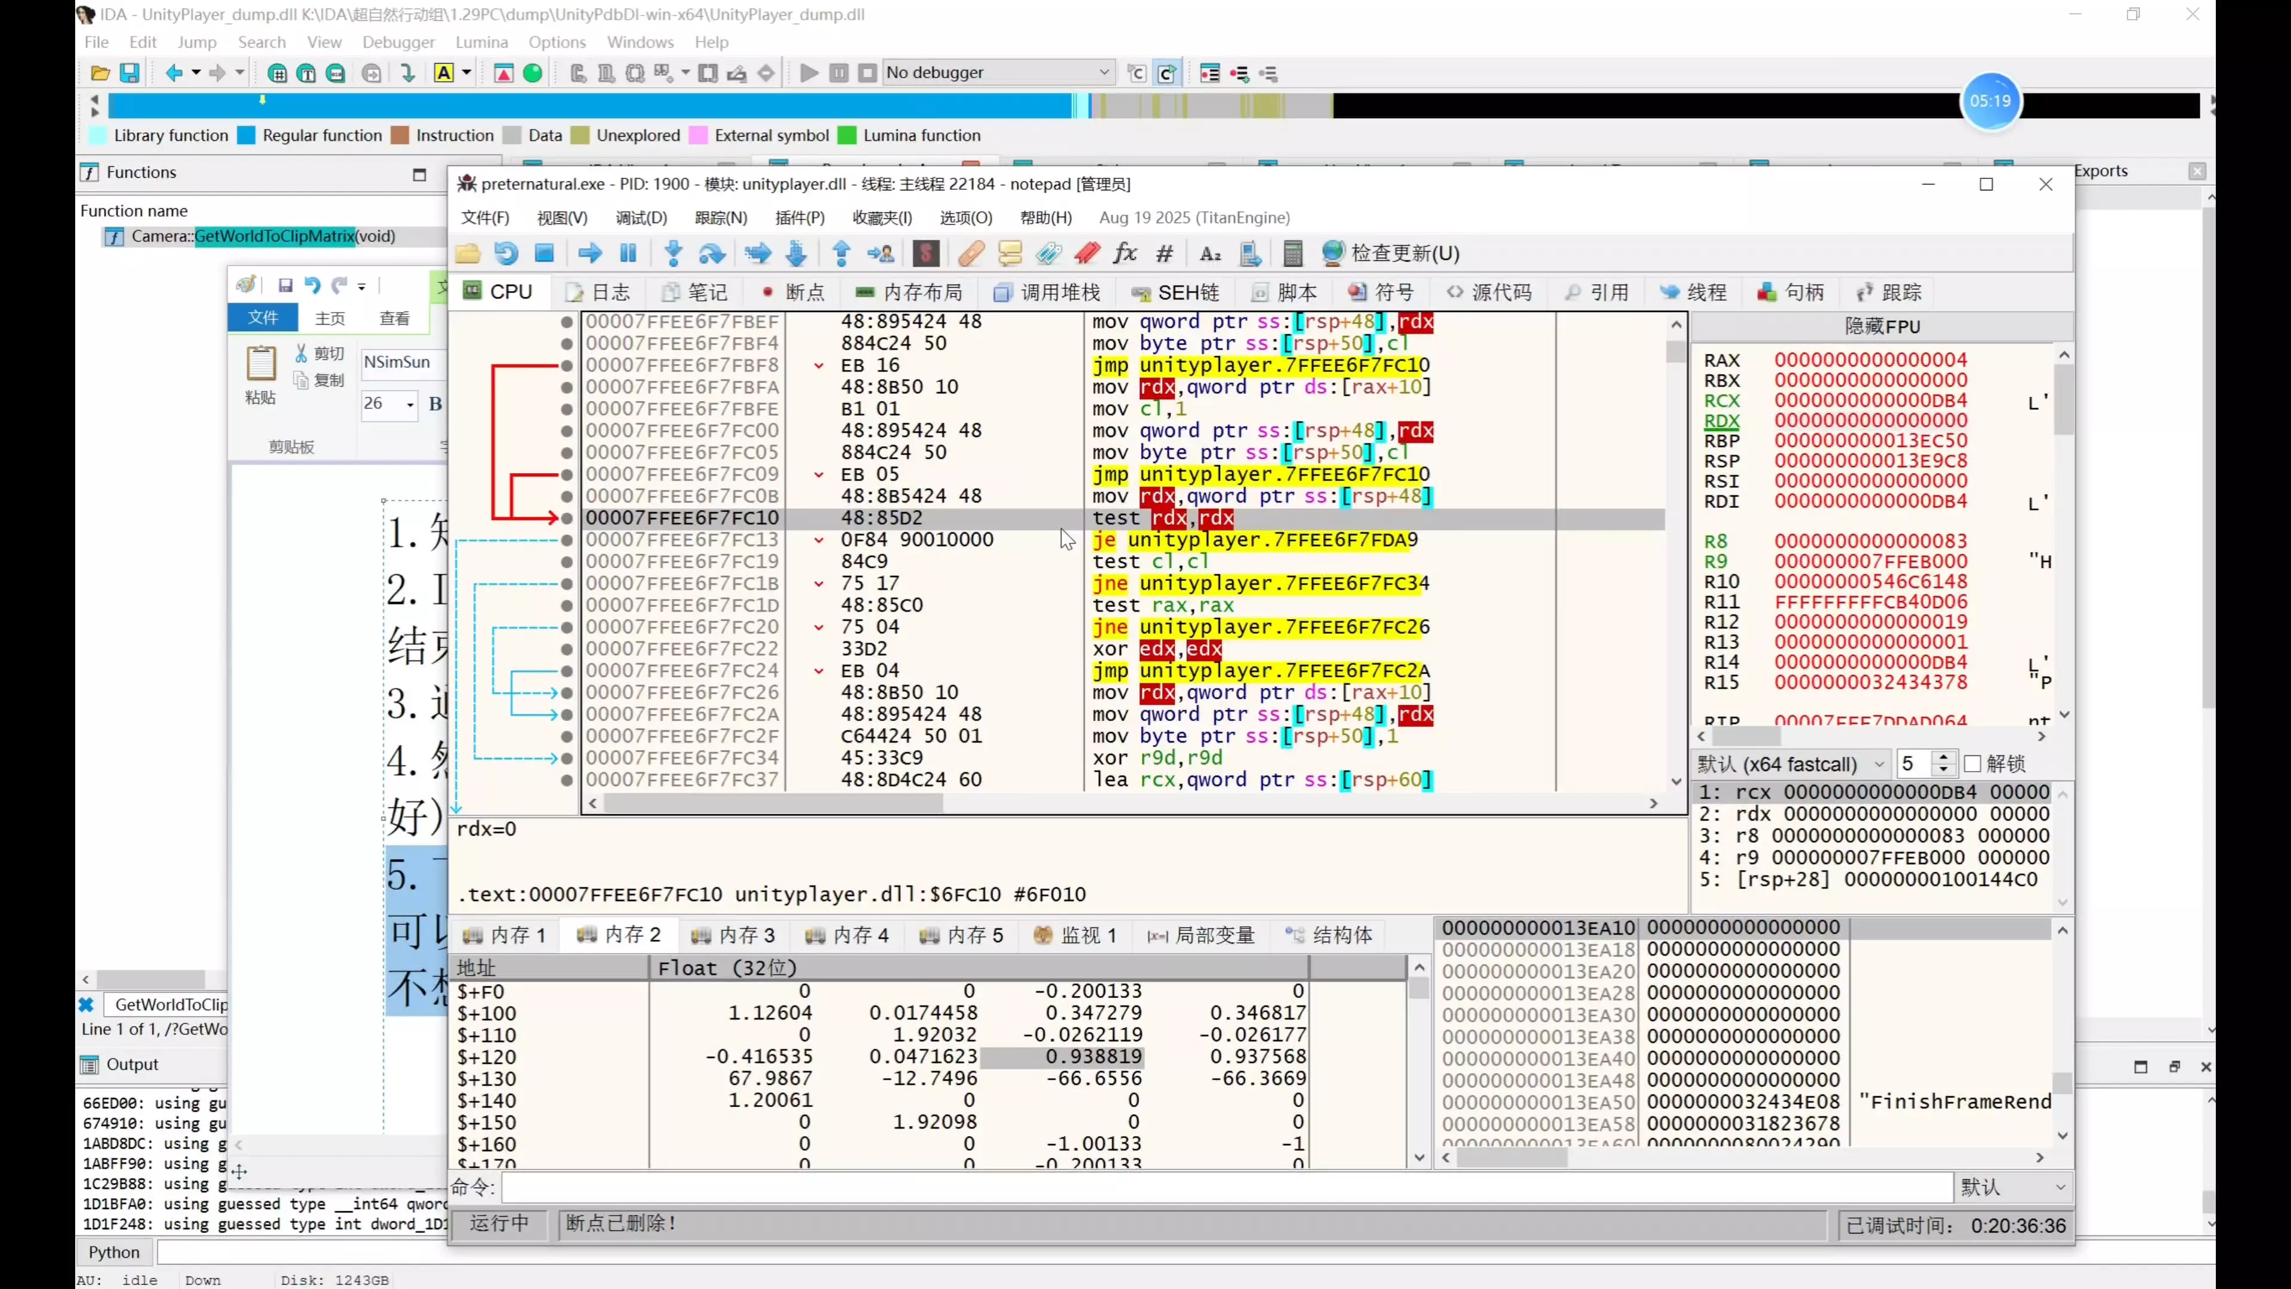This screenshot has height=1289, width=2291.
Task: Click the IDA green circle icon
Action: click(533, 73)
